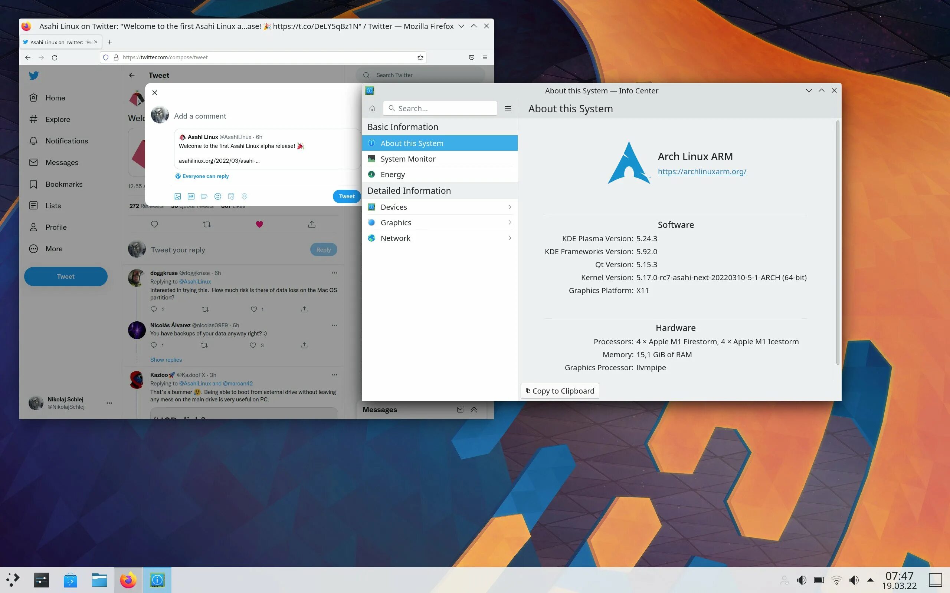This screenshot has width=950, height=593.
Task: Select System Monitor in sidebar
Action: point(407,159)
